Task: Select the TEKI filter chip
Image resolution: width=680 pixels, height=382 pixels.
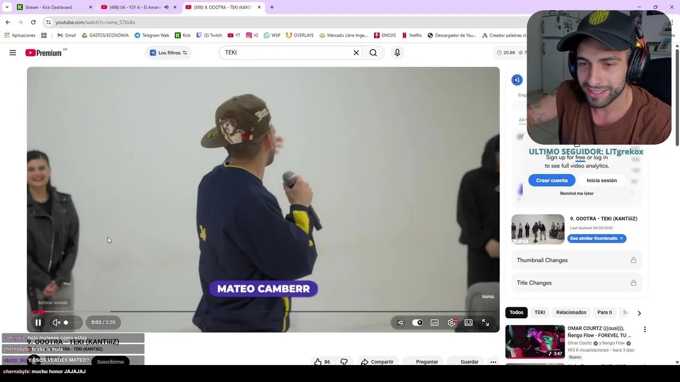Action: click(540, 312)
